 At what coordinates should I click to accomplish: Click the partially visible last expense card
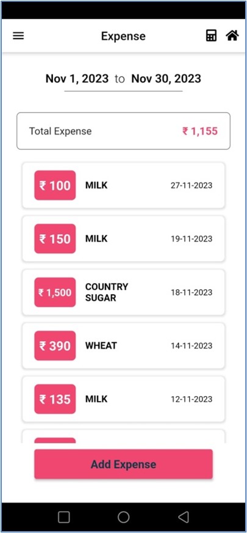(123, 436)
